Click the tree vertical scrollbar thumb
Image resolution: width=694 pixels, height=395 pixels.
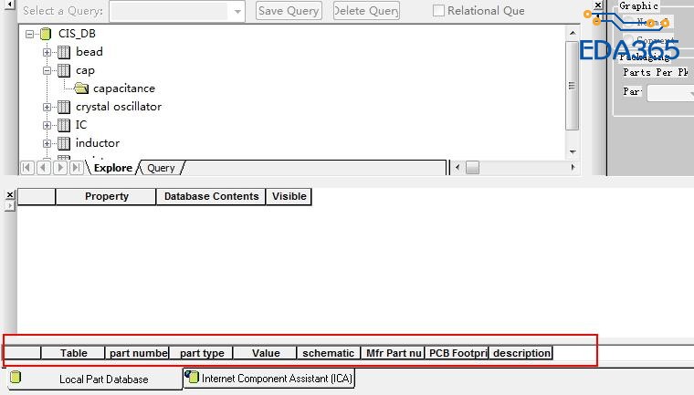tap(572, 86)
